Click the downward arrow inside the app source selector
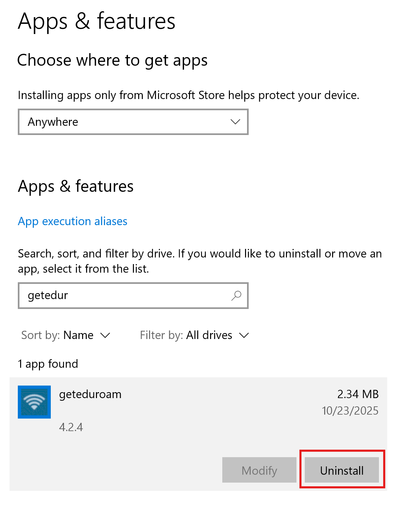Viewport: 405px width, 510px height. click(235, 122)
